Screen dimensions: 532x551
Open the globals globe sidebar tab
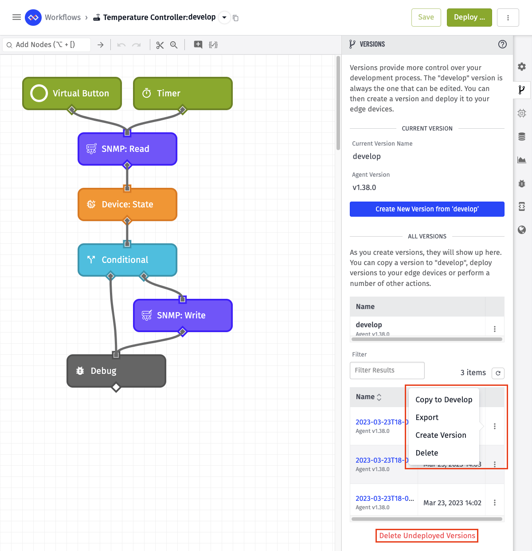(x=522, y=230)
